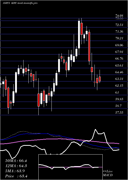Select the 72.51 price axis label
The width and height of the screenshot is (128, 180).
pyautogui.click(x=119, y=25)
